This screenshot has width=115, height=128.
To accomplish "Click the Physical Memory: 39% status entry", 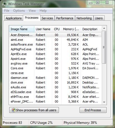I will coord(80,123).
